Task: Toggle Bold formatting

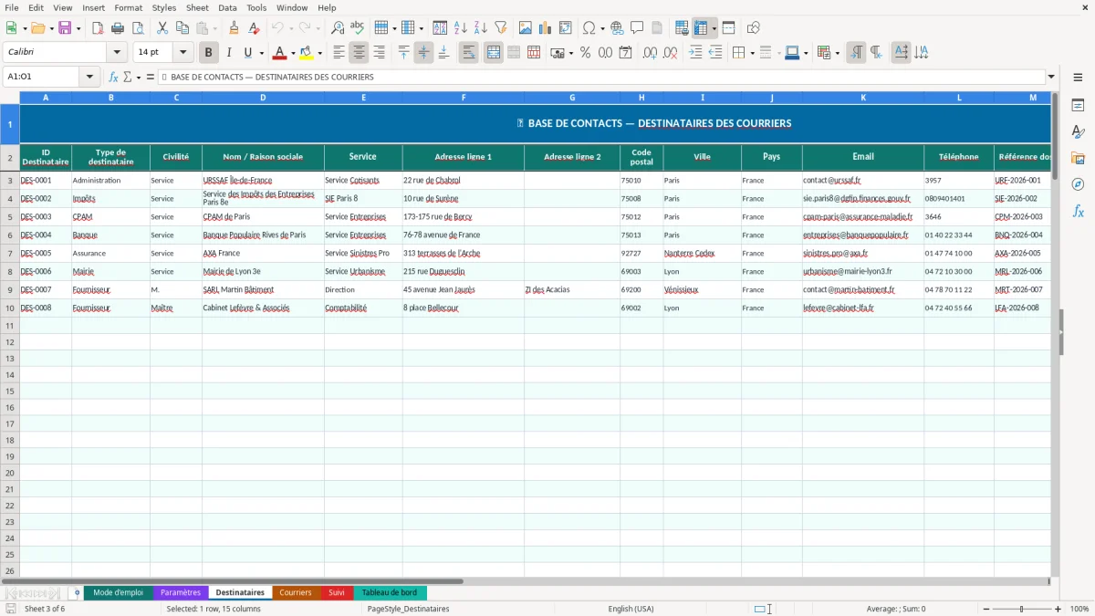Action: click(209, 53)
